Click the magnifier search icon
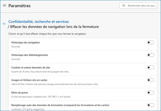Screen dimensions: 161x111 tap(124, 6)
